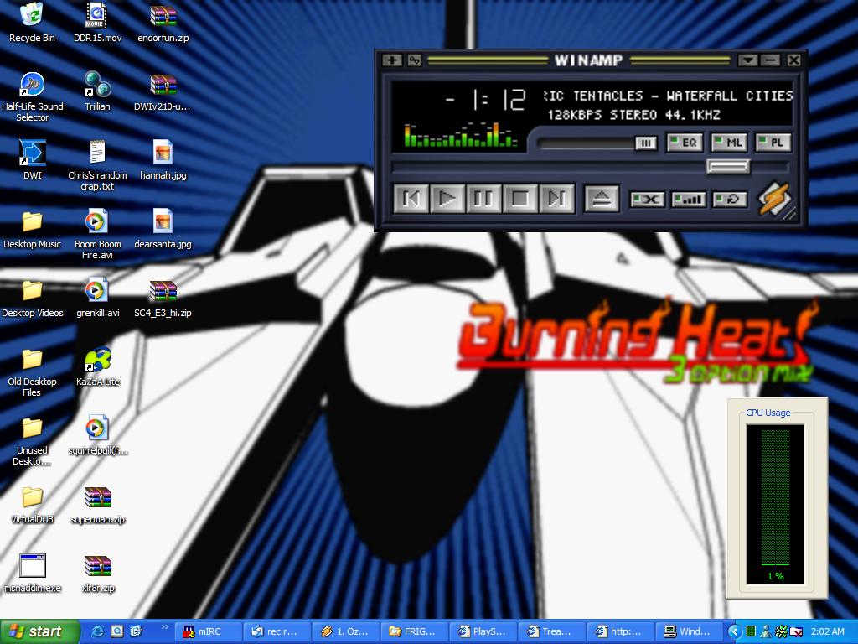Select the superman.zip archive icon
The image size is (858, 644).
97,498
